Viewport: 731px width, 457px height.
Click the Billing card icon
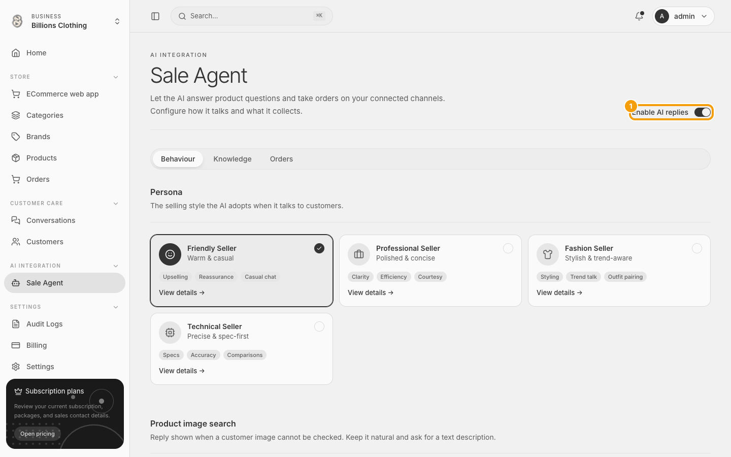tap(16, 345)
